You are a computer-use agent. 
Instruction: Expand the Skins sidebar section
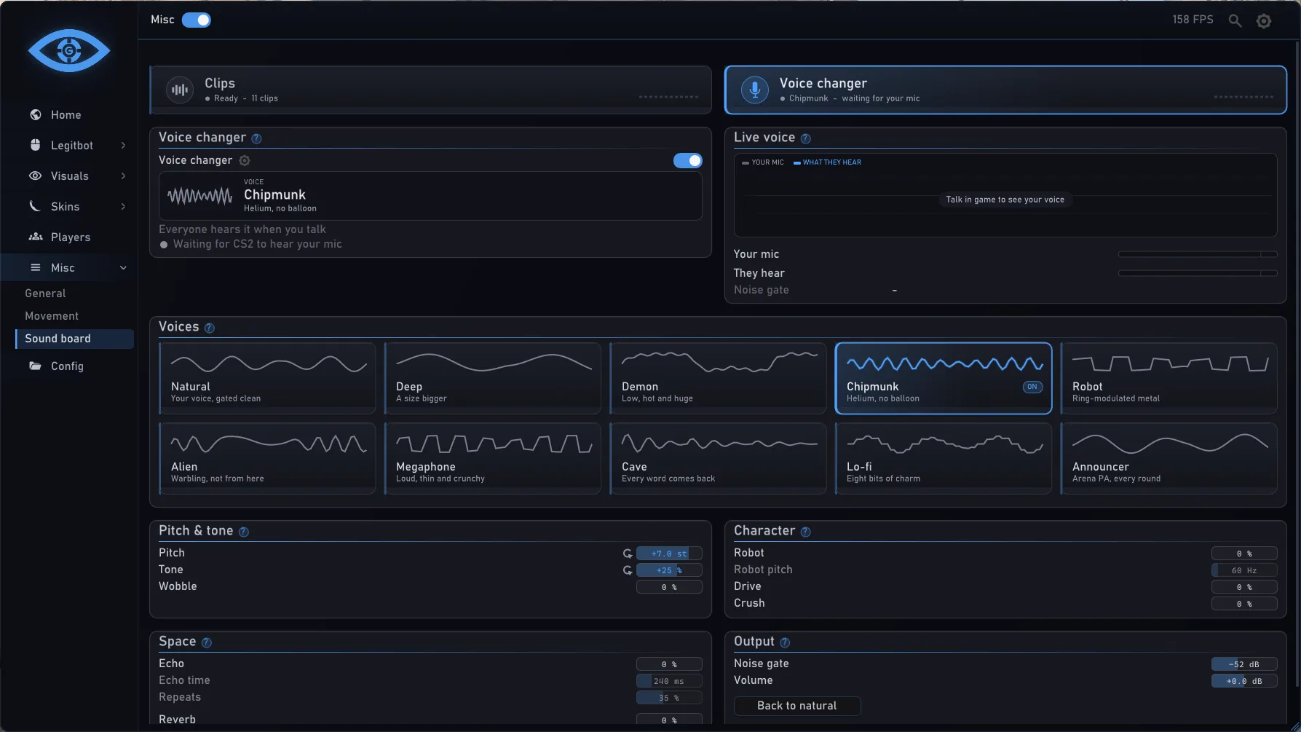tap(123, 207)
